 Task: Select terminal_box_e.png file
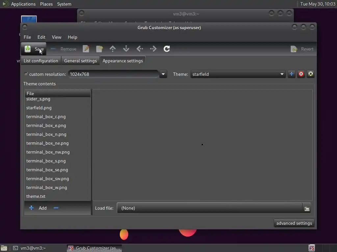click(58, 126)
